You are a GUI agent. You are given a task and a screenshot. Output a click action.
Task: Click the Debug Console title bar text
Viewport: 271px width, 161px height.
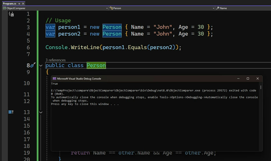click(x=79, y=79)
